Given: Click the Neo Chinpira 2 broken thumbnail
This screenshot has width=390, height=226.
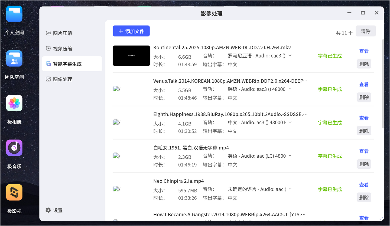Looking at the screenshot, I should (x=116, y=189).
